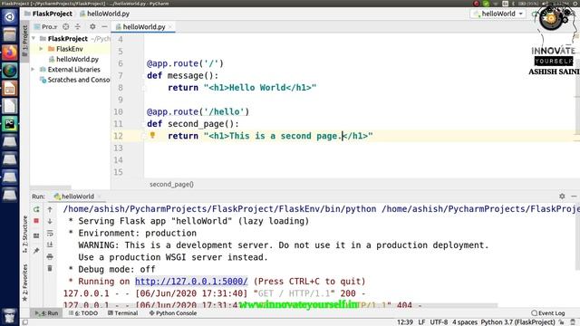
Task: Hide the Run tool window
Action: pyautogui.click(x=574, y=197)
